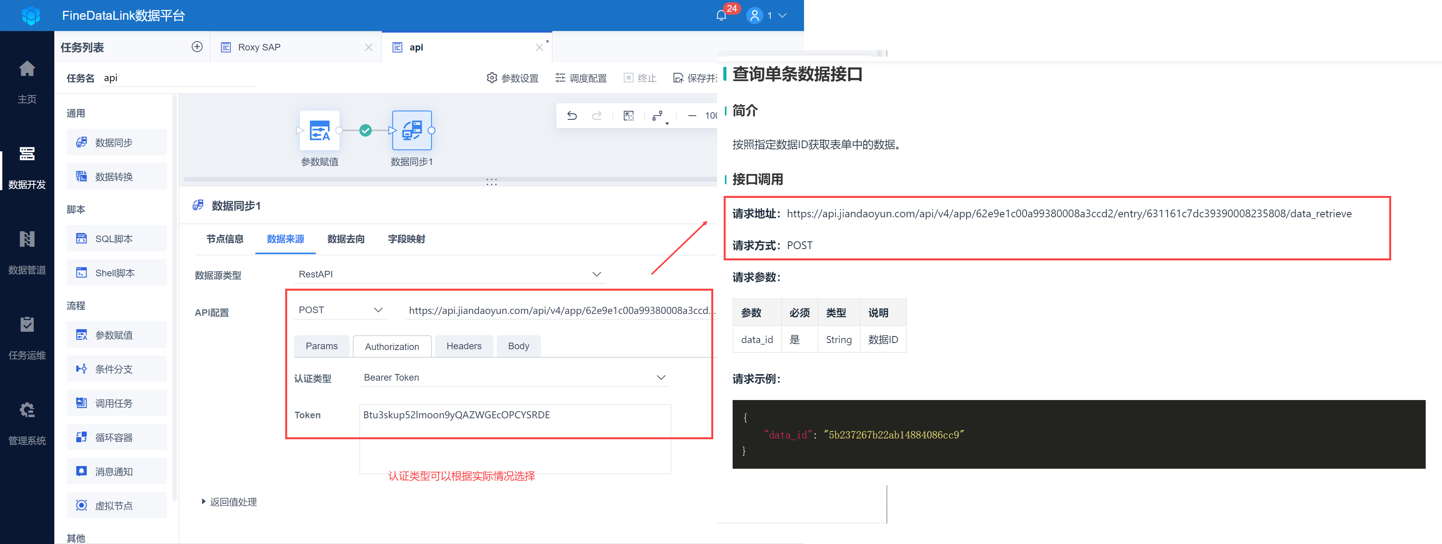Viewport: 1442px width, 544px height.
Task: Open the RestAPI data source type dropdown
Action: click(449, 274)
